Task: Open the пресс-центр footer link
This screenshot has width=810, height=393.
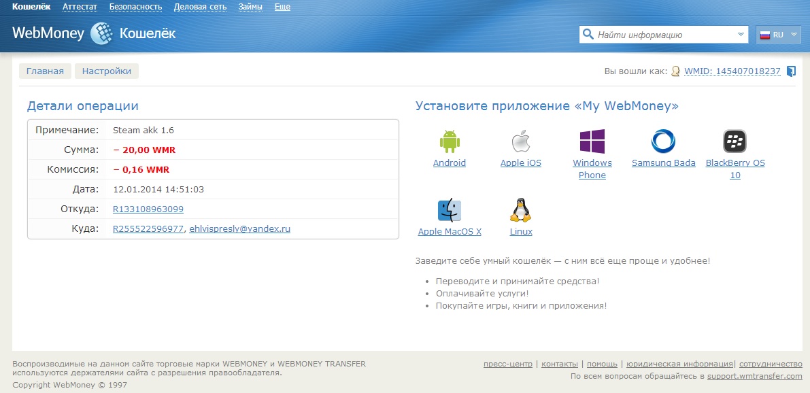Action: pyautogui.click(x=508, y=364)
